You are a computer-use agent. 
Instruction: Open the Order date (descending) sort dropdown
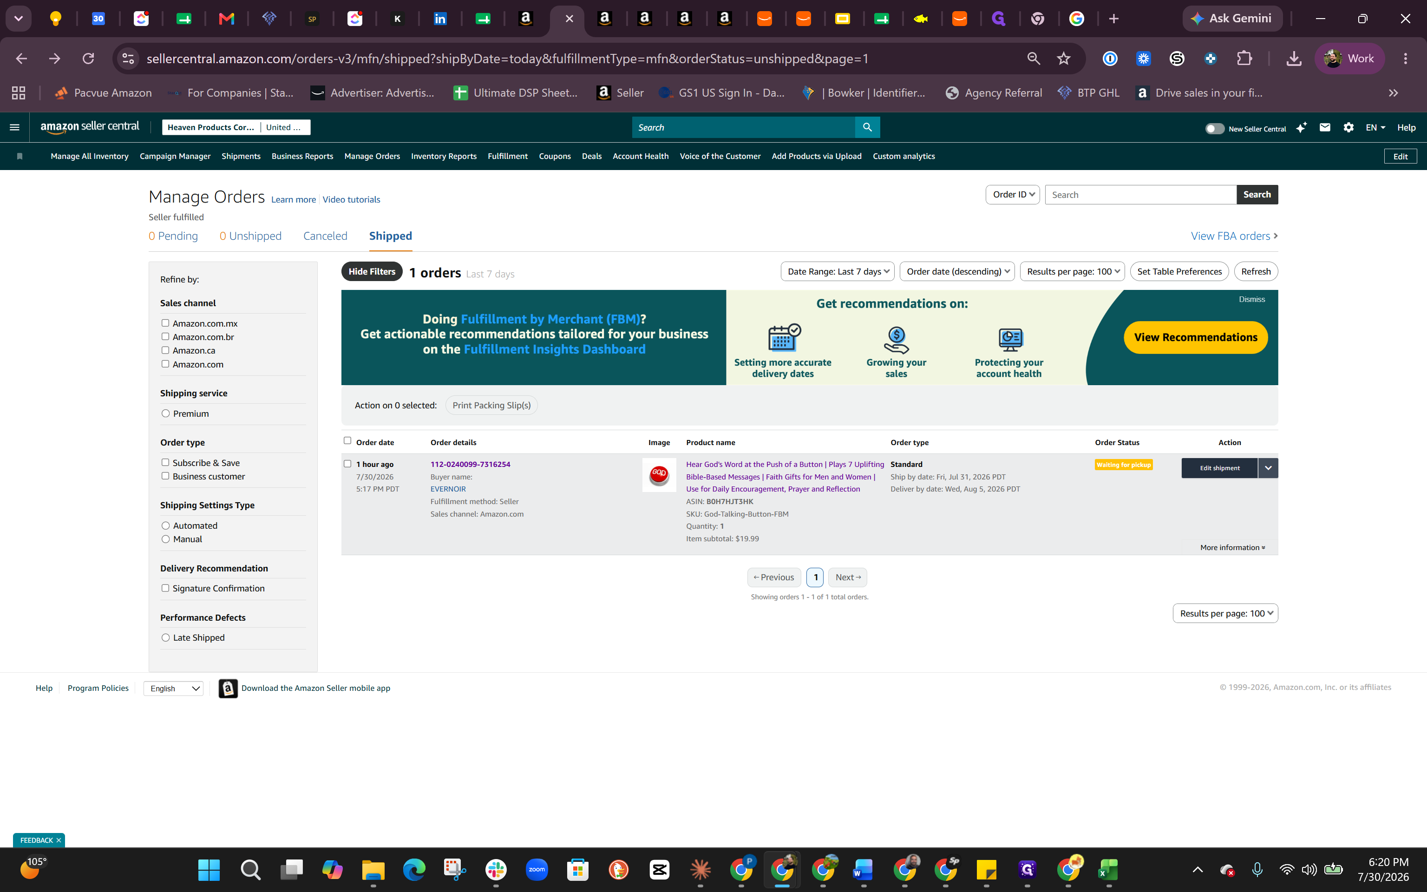click(x=957, y=271)
